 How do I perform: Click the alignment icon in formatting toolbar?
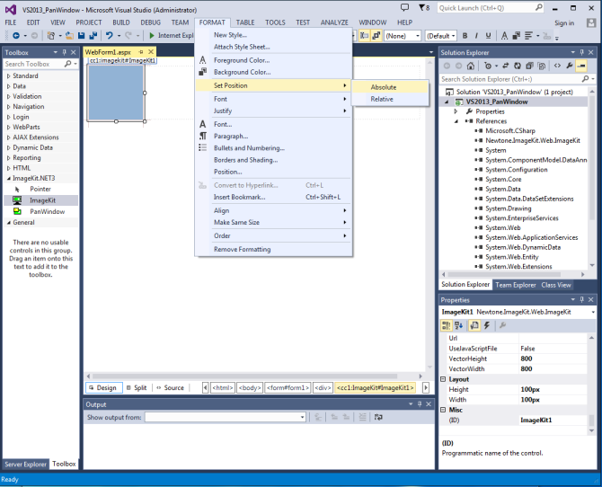click(528, 36)
